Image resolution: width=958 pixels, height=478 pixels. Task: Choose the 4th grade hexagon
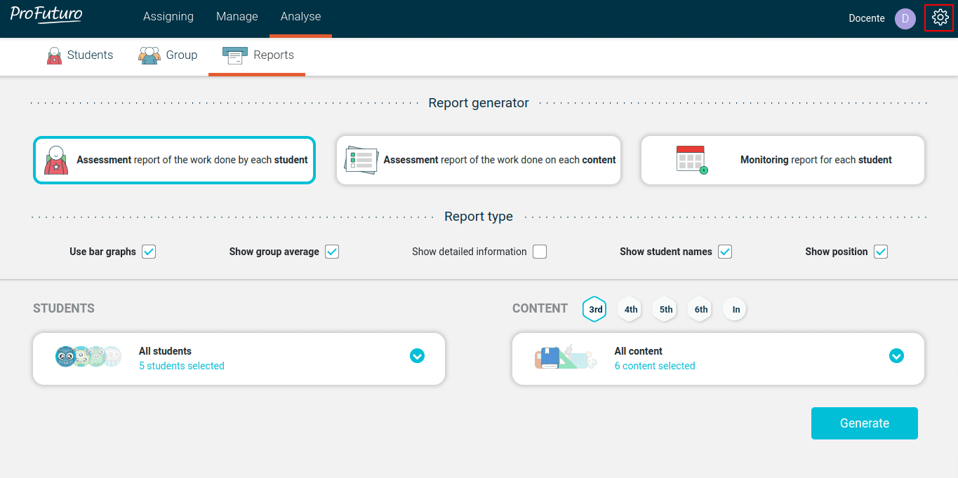[630, 309]
